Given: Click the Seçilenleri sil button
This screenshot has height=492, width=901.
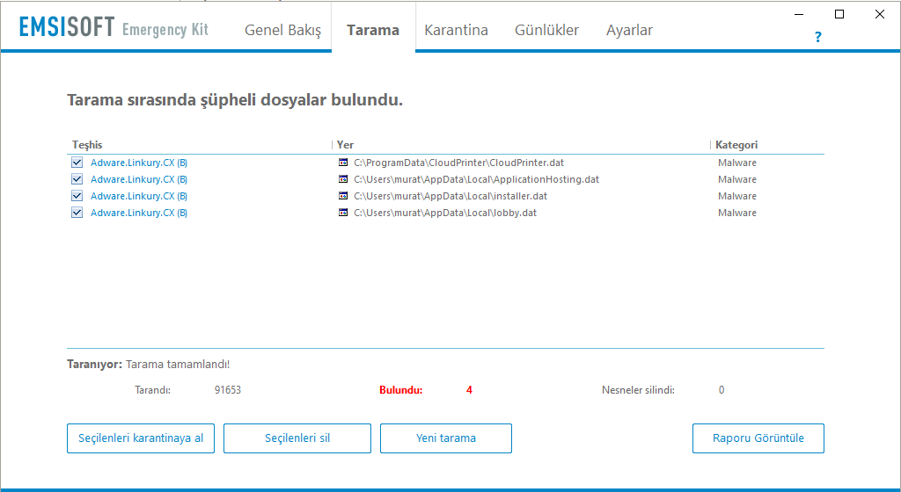Looking at the screenshot, I should coord(297,438).
